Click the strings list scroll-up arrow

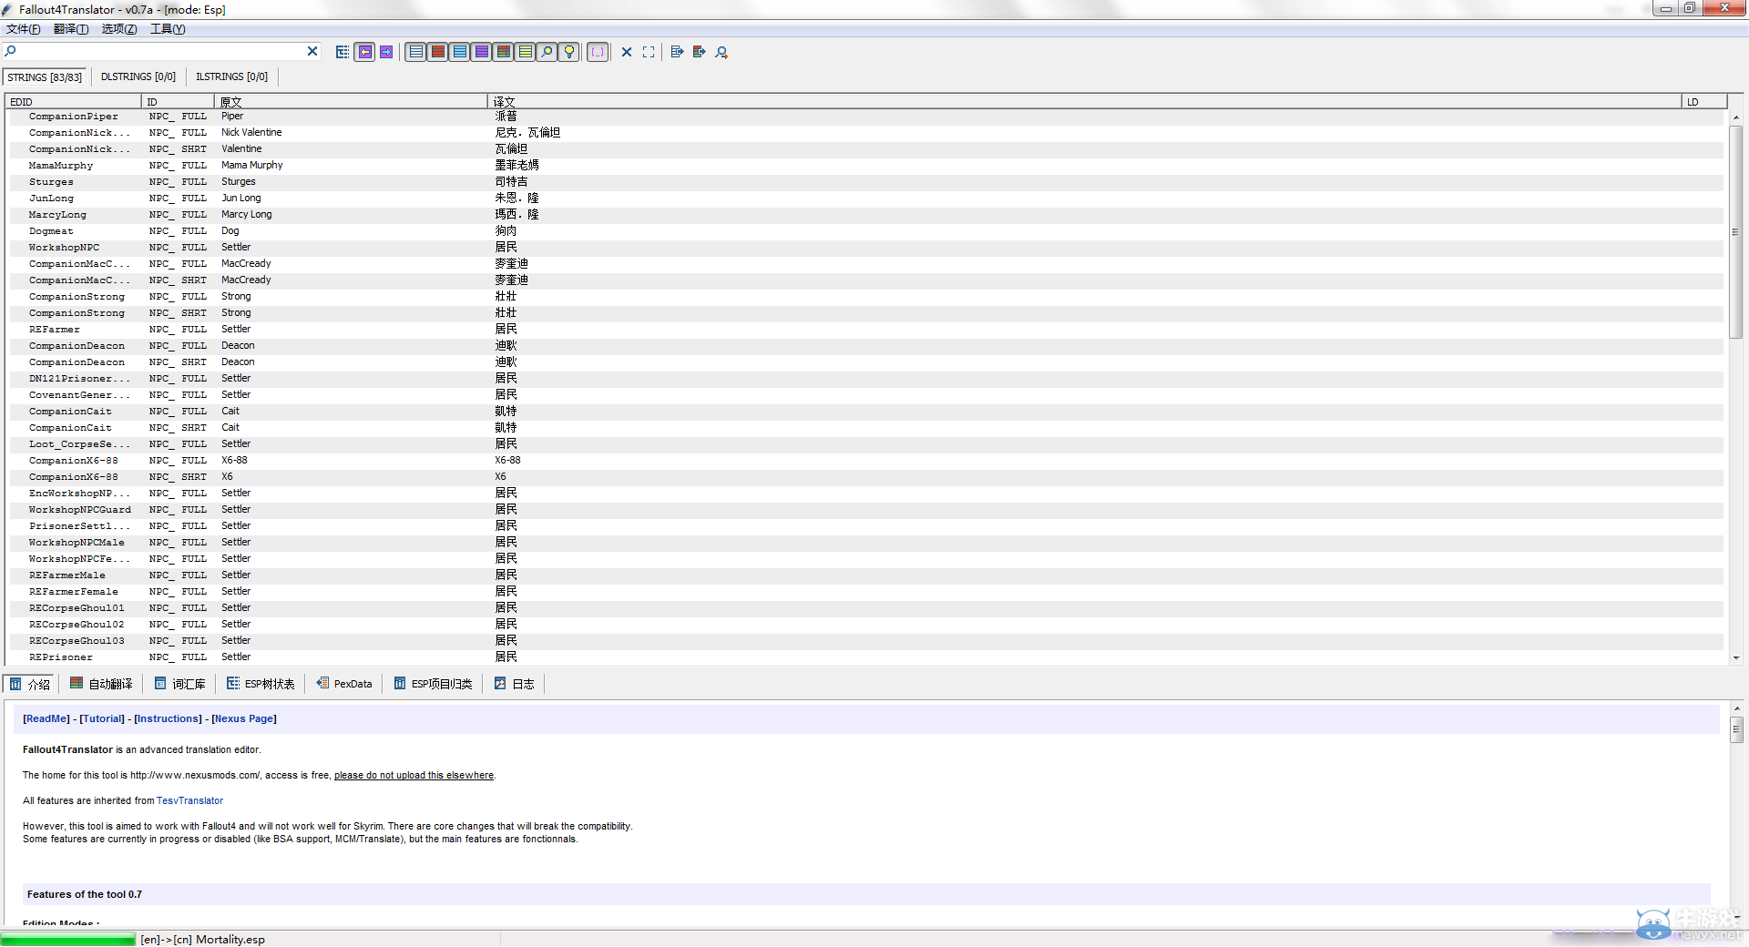click(x=1736, y=117)
